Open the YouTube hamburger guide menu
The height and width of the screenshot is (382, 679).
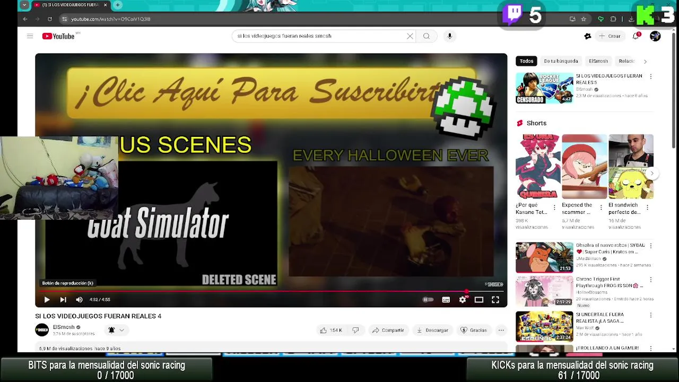30,36
